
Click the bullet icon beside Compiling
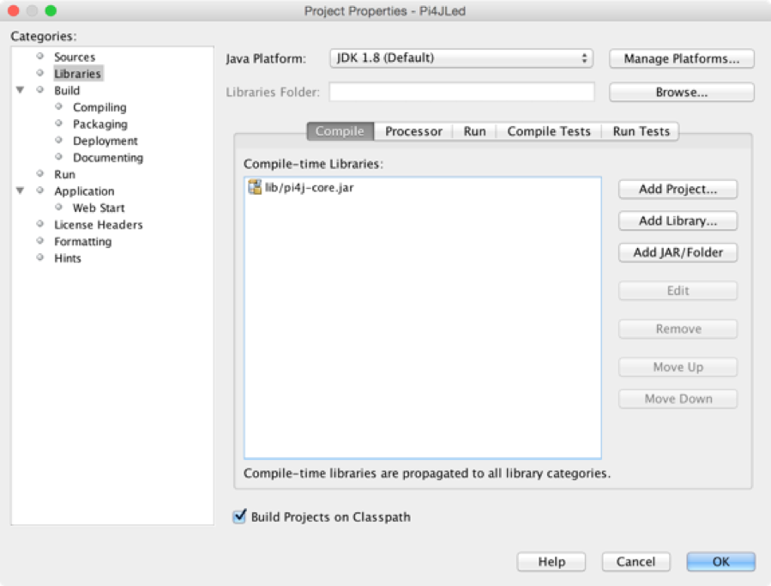pos(59,106)
